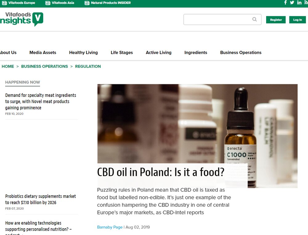Open the specialty meat ingredients article
This screenshot has width=308, height=235.
41,102
